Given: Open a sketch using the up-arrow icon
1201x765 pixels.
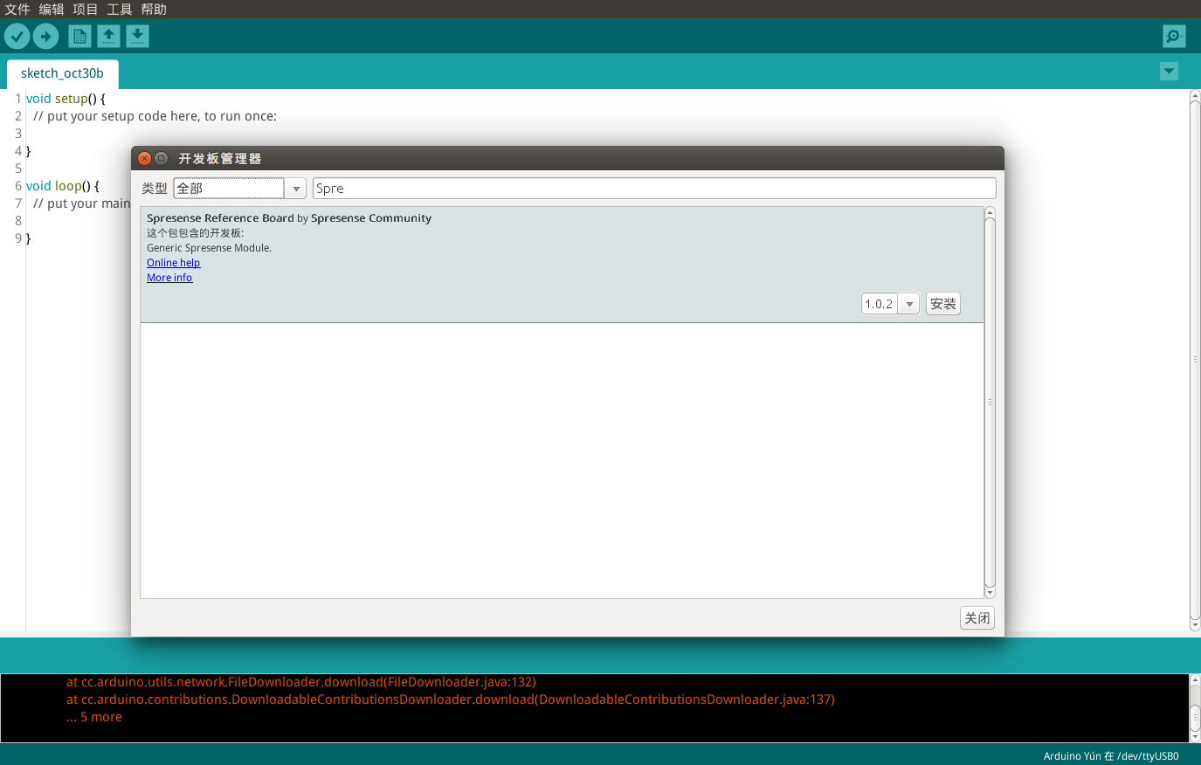Looking at the screenshot, I should [x=108, y=37].
